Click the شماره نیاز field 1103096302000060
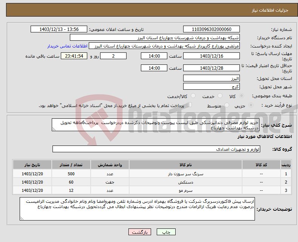The height and width of the screenshot is (242, 298). coord(212,29)
